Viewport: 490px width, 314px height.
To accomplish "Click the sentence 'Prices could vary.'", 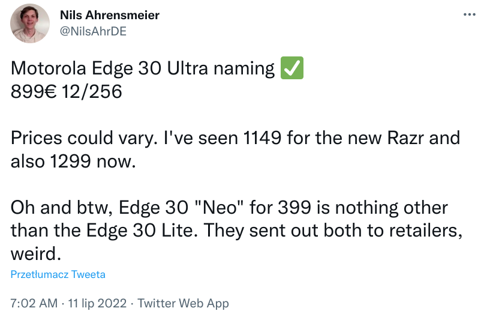I will pyautogui.click(x=84, y=138).
